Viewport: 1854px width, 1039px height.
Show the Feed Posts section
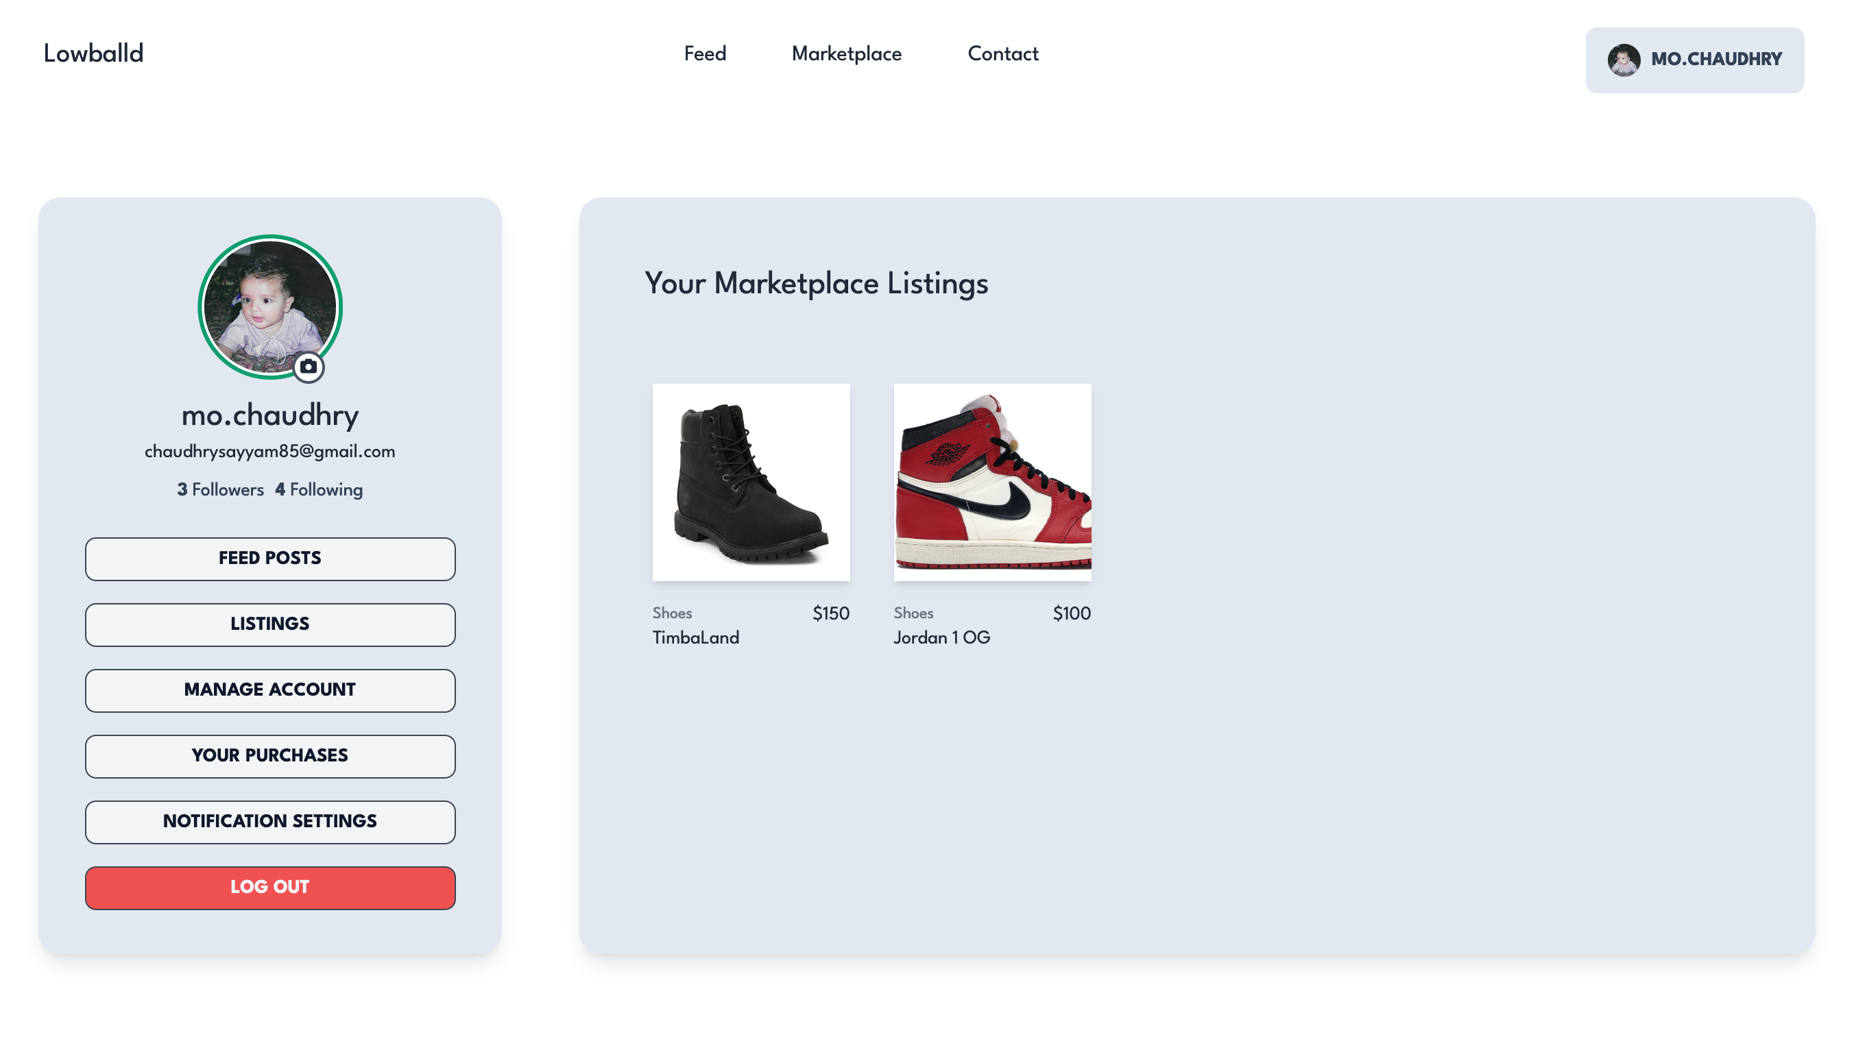(x=270, y=559)
